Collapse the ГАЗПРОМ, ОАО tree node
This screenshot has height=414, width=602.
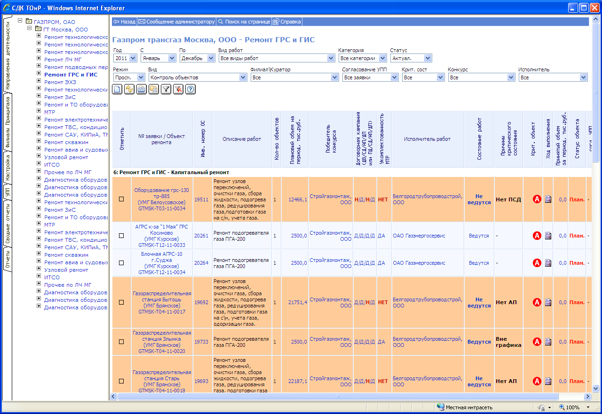tap(20, 21)
